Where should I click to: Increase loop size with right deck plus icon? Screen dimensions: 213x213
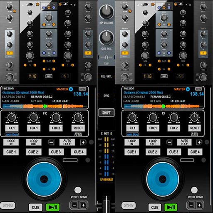pos(199,142)
